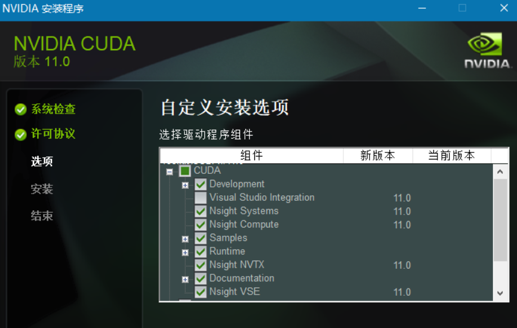
Task: Expand the Documentation tree node
Action: pos(185,280)
